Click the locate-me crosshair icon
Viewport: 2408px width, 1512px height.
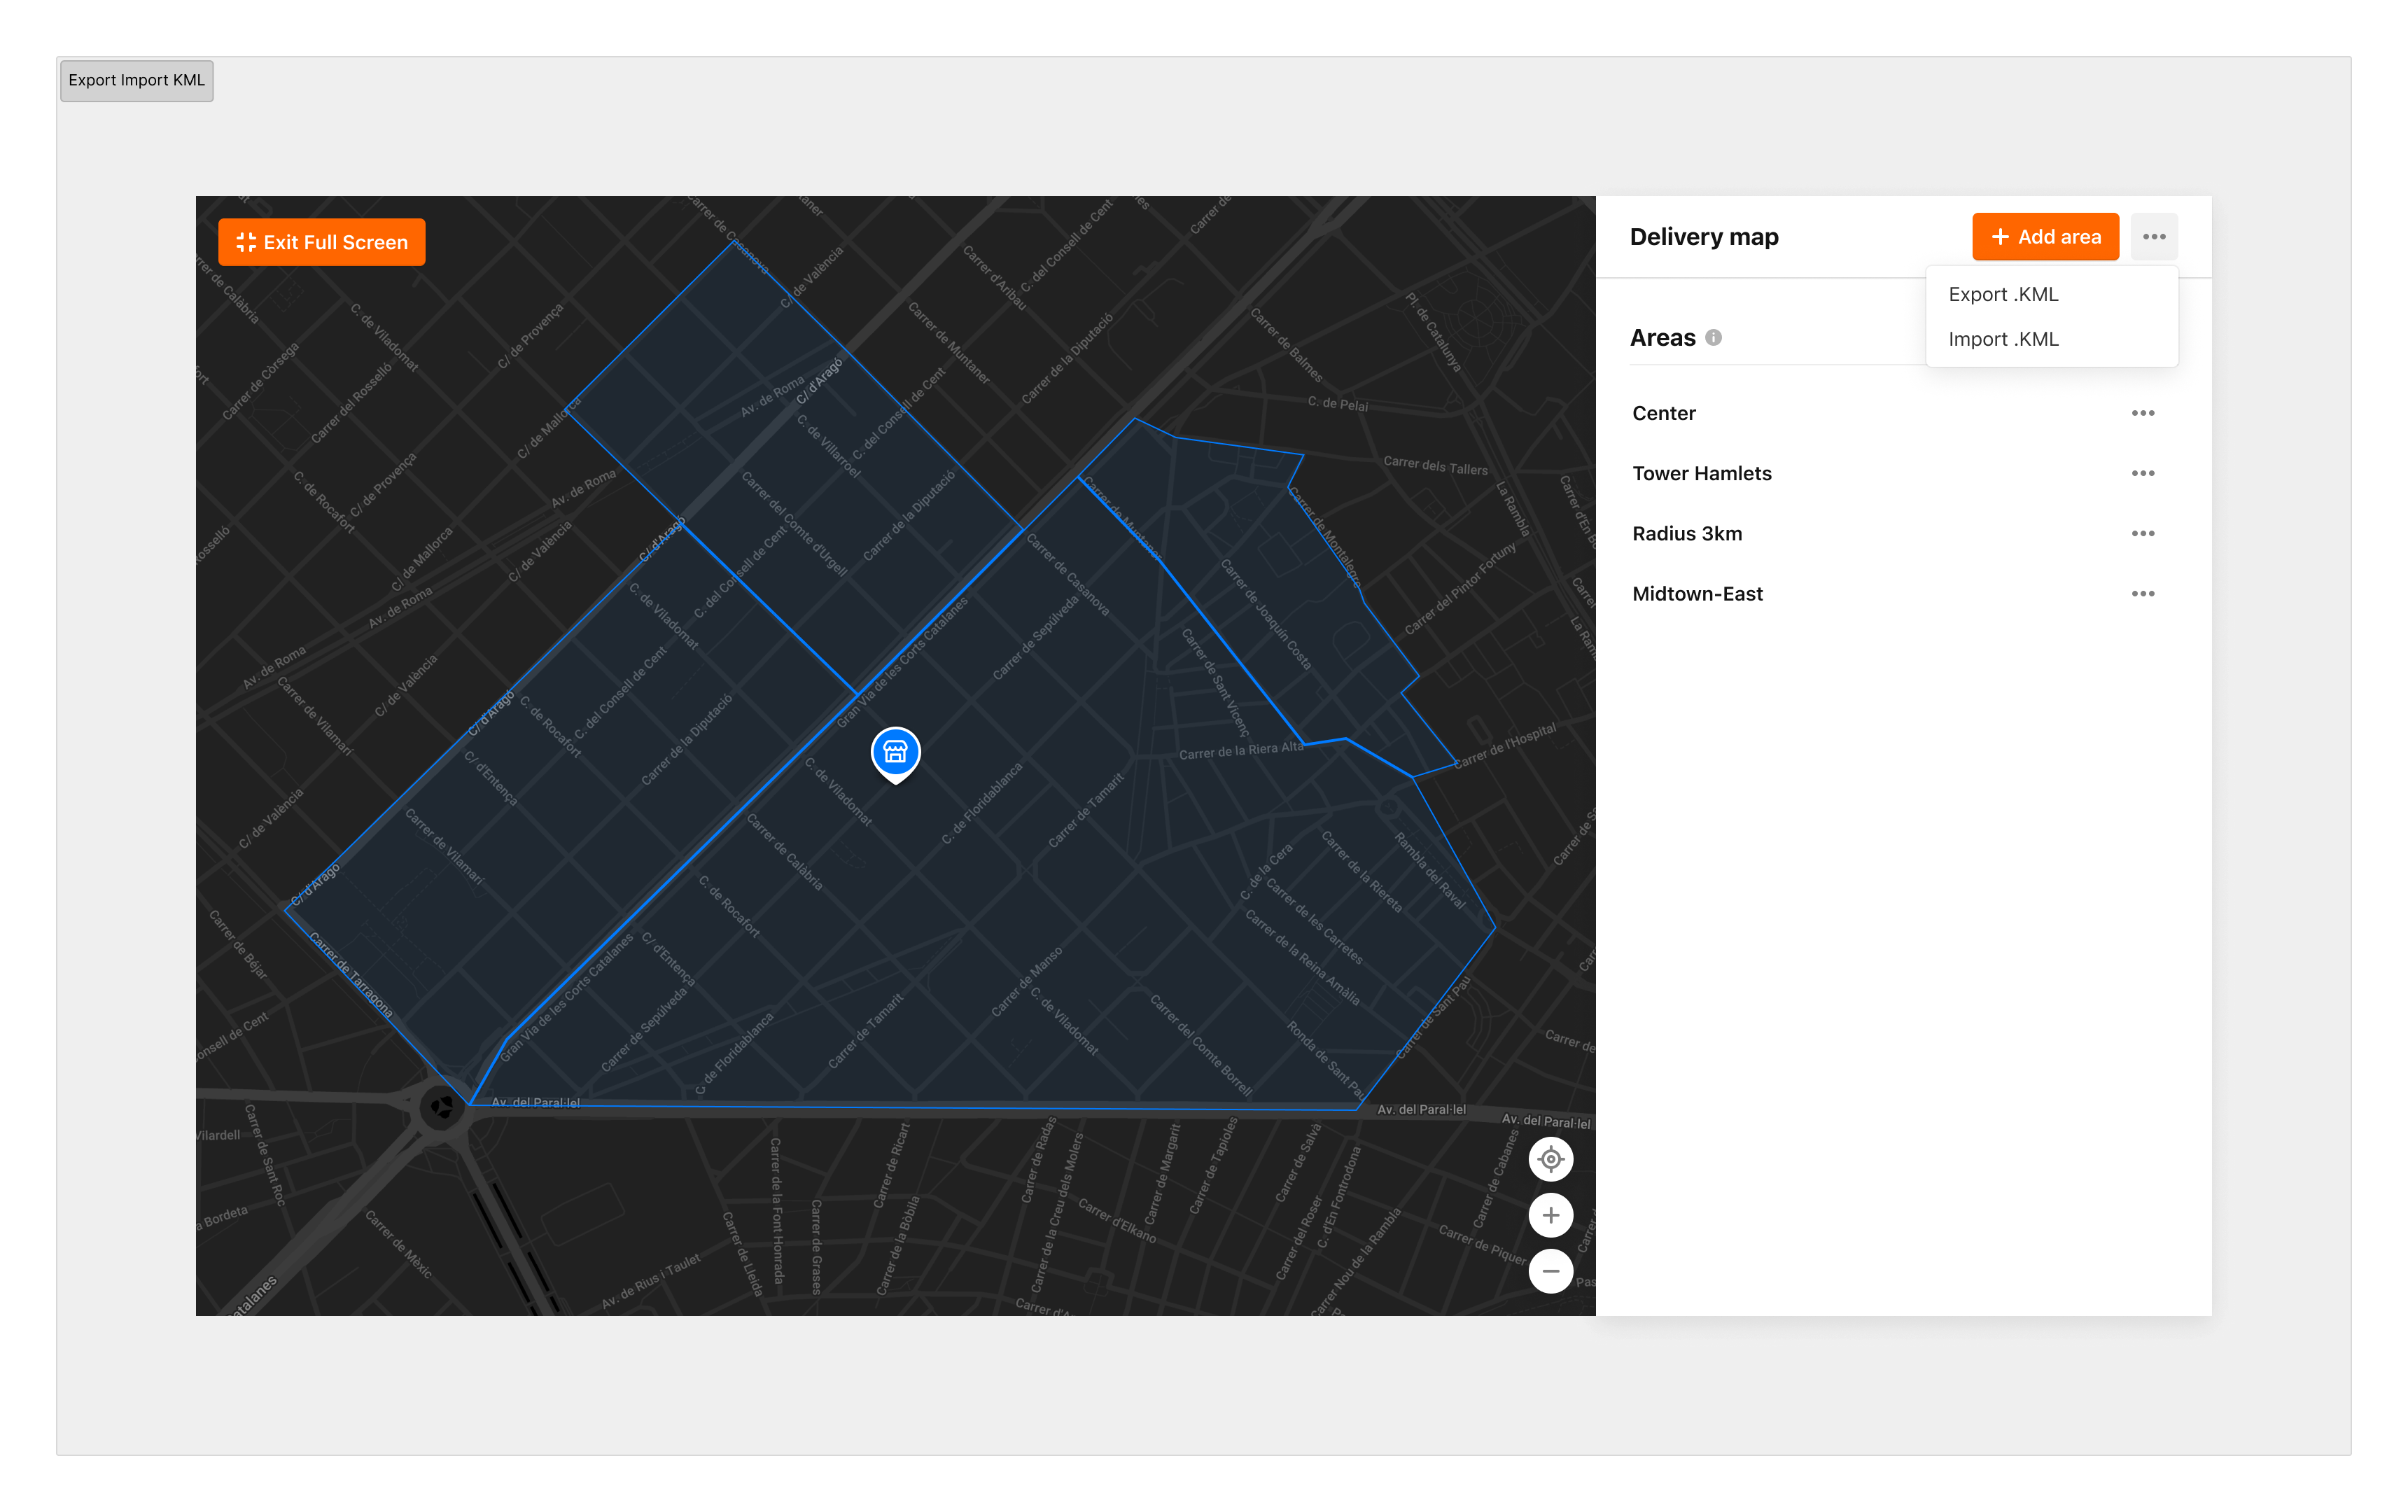point(1550,1159)
